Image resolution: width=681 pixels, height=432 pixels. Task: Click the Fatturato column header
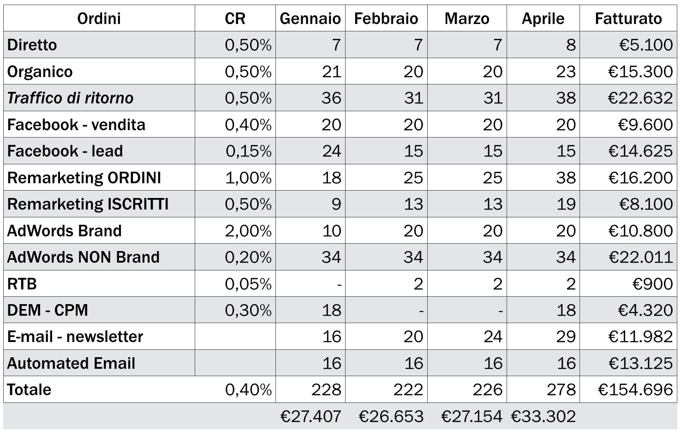point(628,18)
